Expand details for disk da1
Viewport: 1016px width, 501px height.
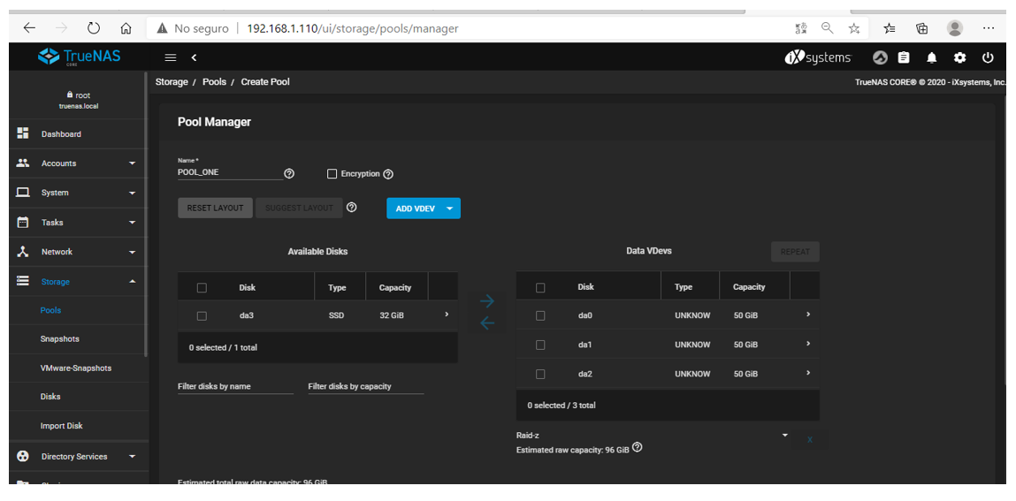(808, 344)
